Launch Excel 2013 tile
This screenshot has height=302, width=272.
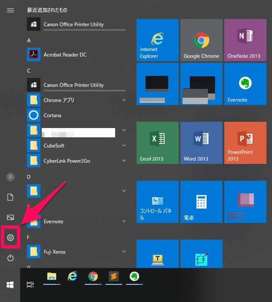(x=157, y=143)
